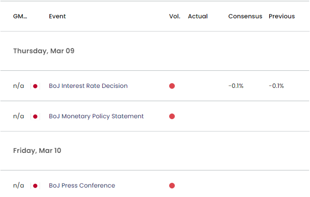This screenshot has height=197, width=310.
Task: Open BoJ Press Conference event link
Action: (x=82, y=186)
